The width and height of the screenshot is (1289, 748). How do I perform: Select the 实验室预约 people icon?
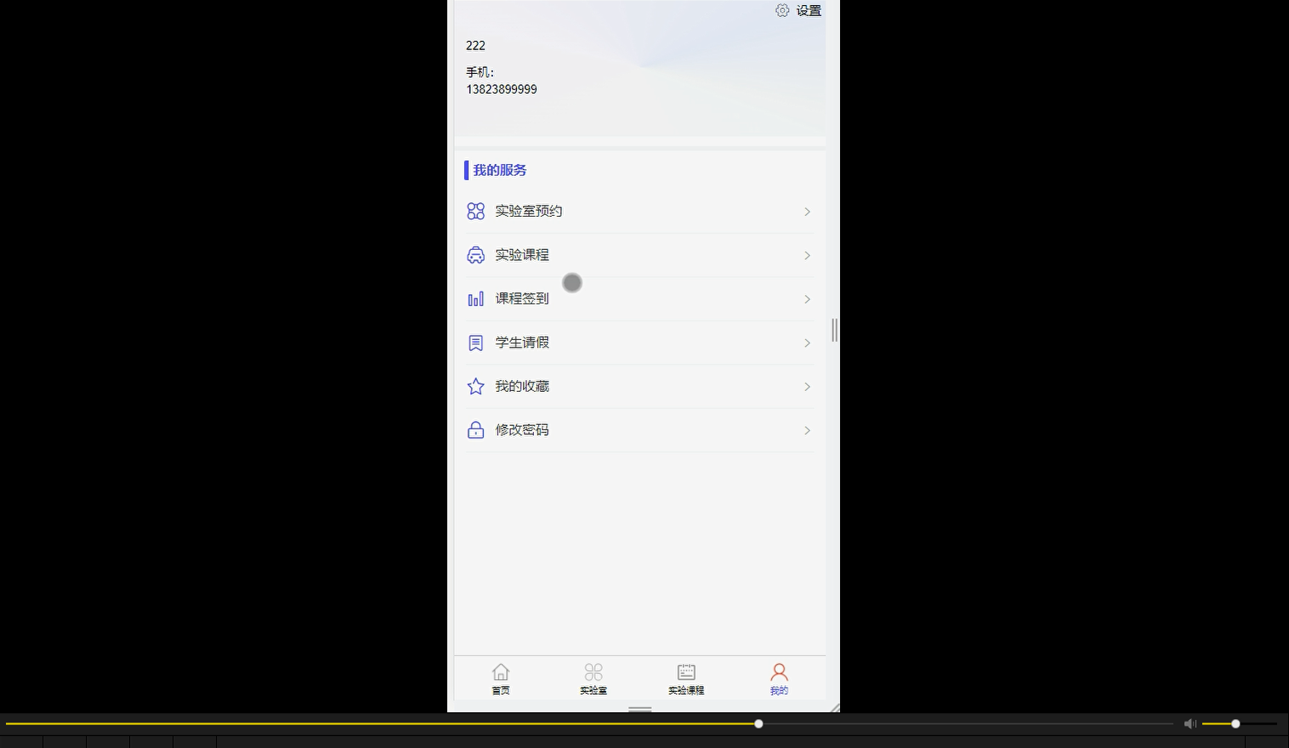(475, 211)
